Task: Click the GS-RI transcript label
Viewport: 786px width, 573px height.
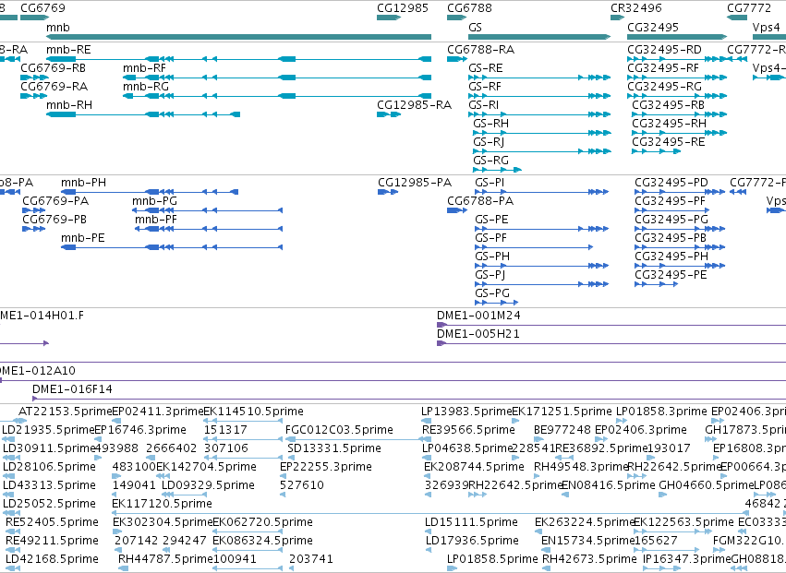Action: click(x=483, y=105)
